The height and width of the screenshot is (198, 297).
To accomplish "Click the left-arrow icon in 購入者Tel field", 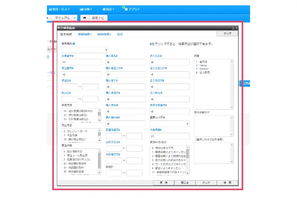I will [108, 111].
